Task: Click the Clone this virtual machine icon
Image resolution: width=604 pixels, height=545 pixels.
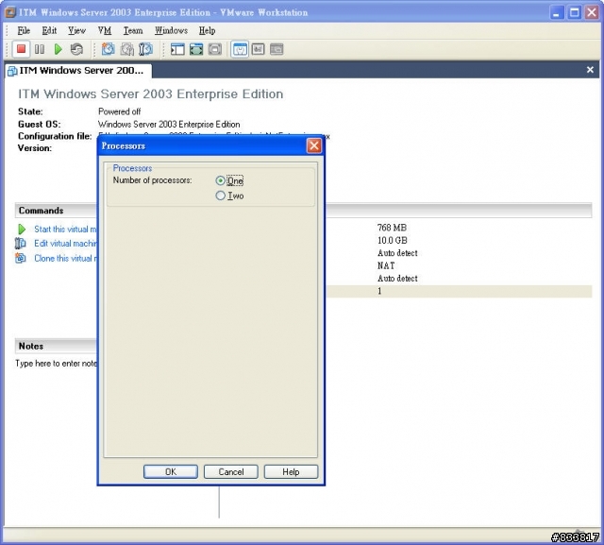Action: click(x=21, y=258)
